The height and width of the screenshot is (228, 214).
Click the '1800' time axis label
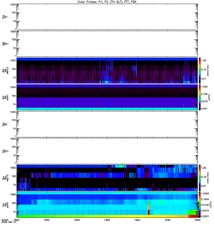(17, 220)
